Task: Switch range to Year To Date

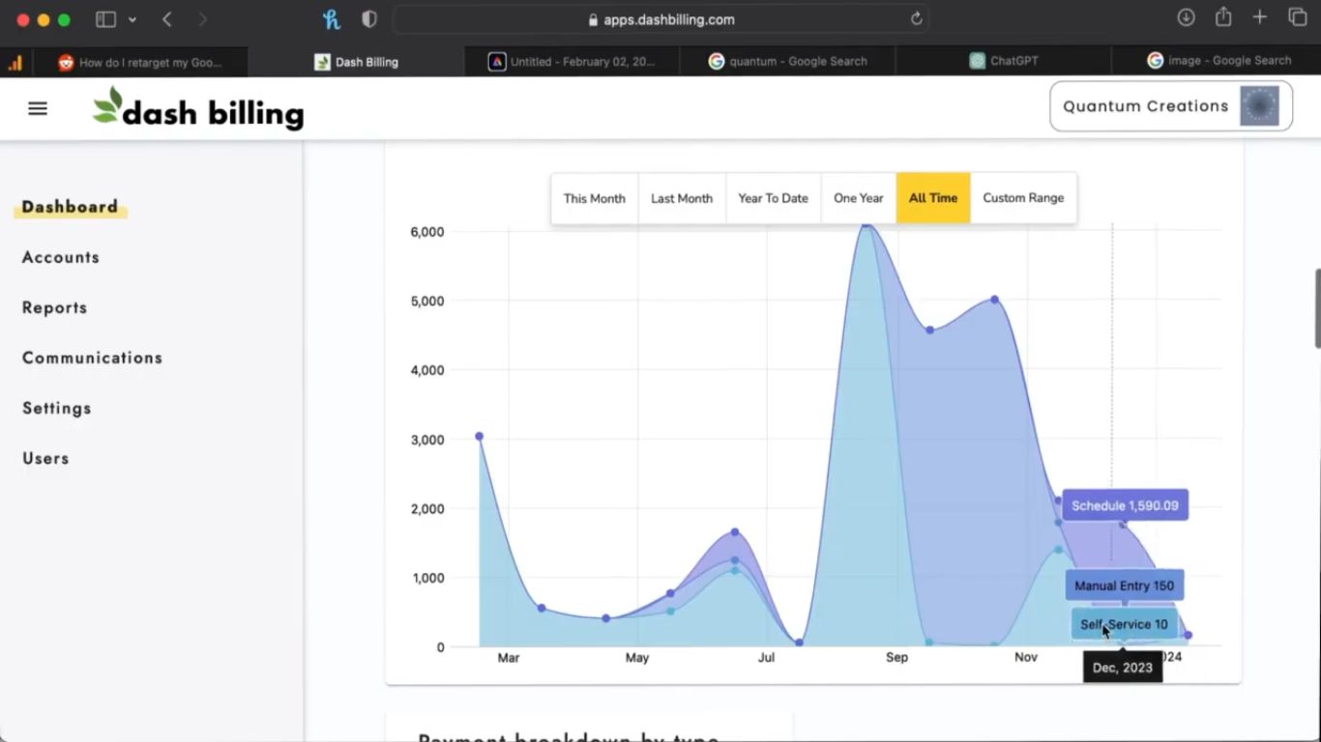Action: (773, 198)
